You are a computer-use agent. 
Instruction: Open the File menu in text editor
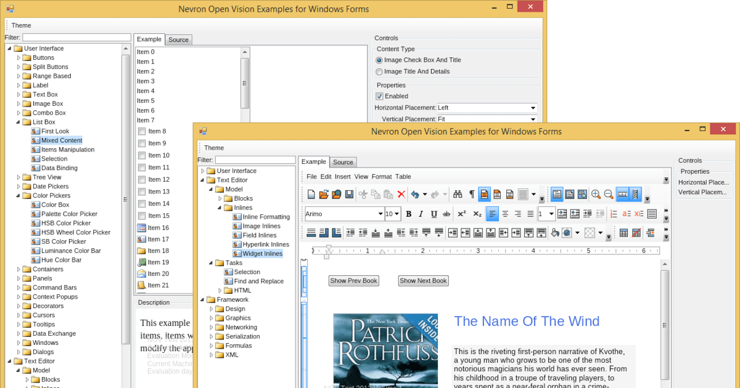coord(311,177)
